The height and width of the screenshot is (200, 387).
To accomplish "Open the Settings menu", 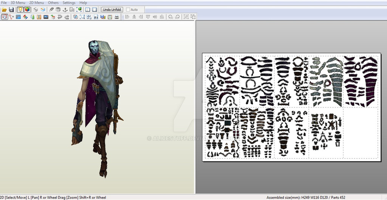I will point(69,3).
